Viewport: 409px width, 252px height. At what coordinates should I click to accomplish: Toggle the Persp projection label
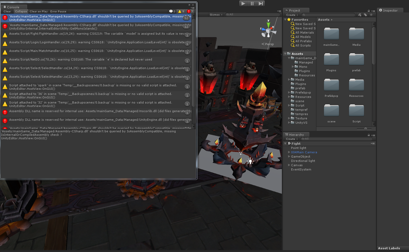tap(268, 44)
